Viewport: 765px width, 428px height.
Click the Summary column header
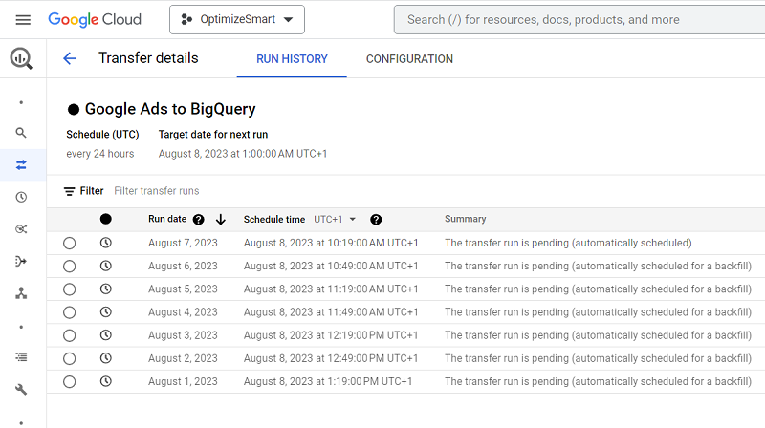tap(466, 219)
